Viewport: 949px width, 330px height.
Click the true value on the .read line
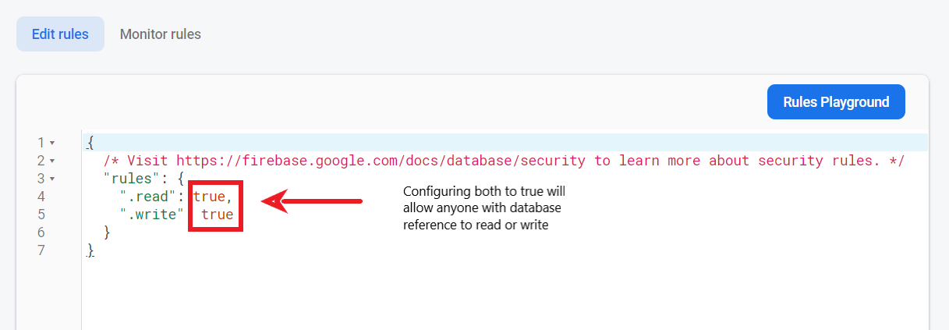click(208, 197)
